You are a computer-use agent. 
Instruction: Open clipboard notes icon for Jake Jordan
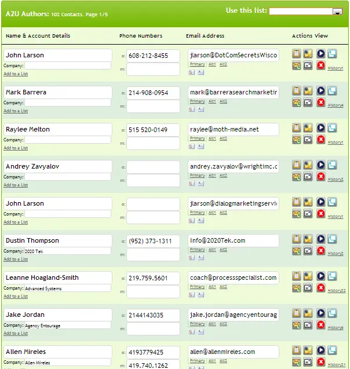(296, 313)
